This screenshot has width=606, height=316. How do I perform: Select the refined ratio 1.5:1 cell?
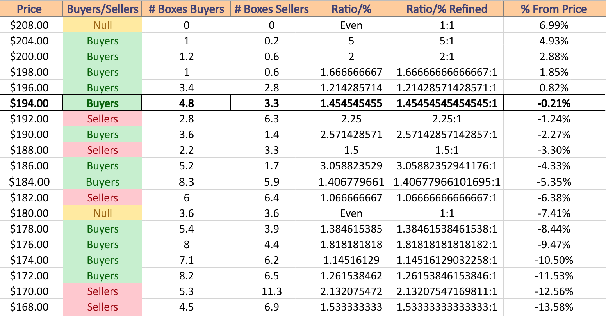[447, 150]
